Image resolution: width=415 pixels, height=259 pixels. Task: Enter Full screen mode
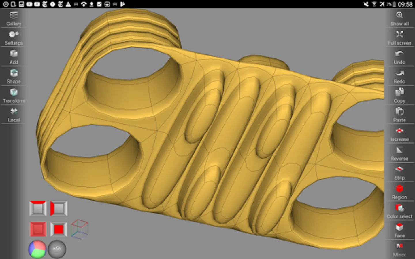tap(399, 38)
